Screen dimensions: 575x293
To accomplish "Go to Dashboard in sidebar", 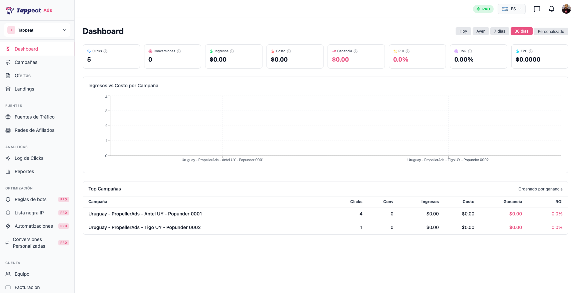I will 37,49.
